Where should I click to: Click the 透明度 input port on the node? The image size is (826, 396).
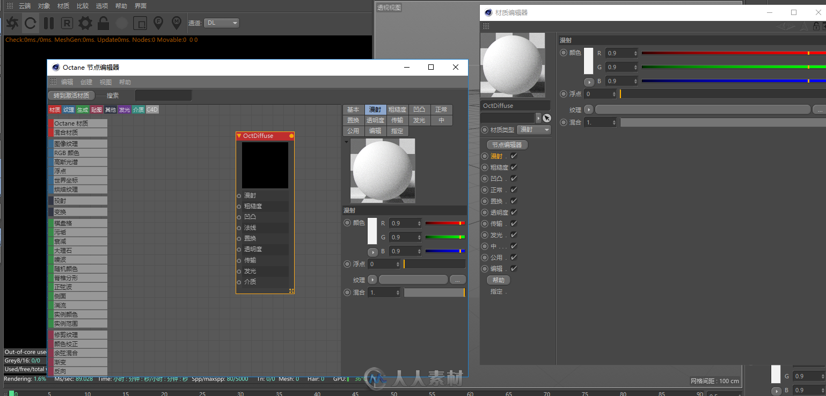coord(239,249)
